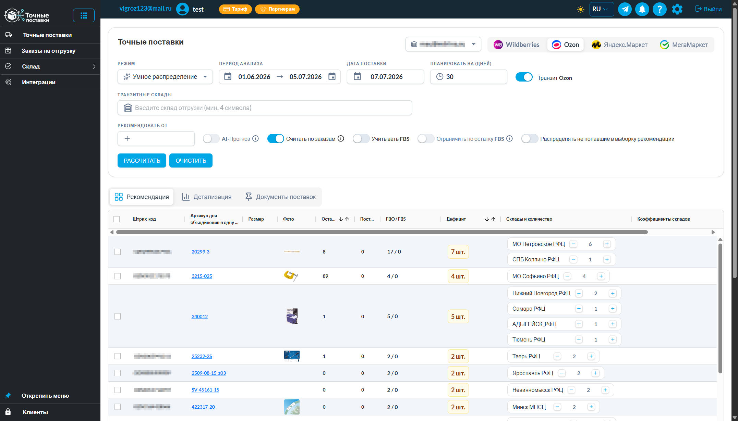Open calendar icon for delivery date

point(357,77)
